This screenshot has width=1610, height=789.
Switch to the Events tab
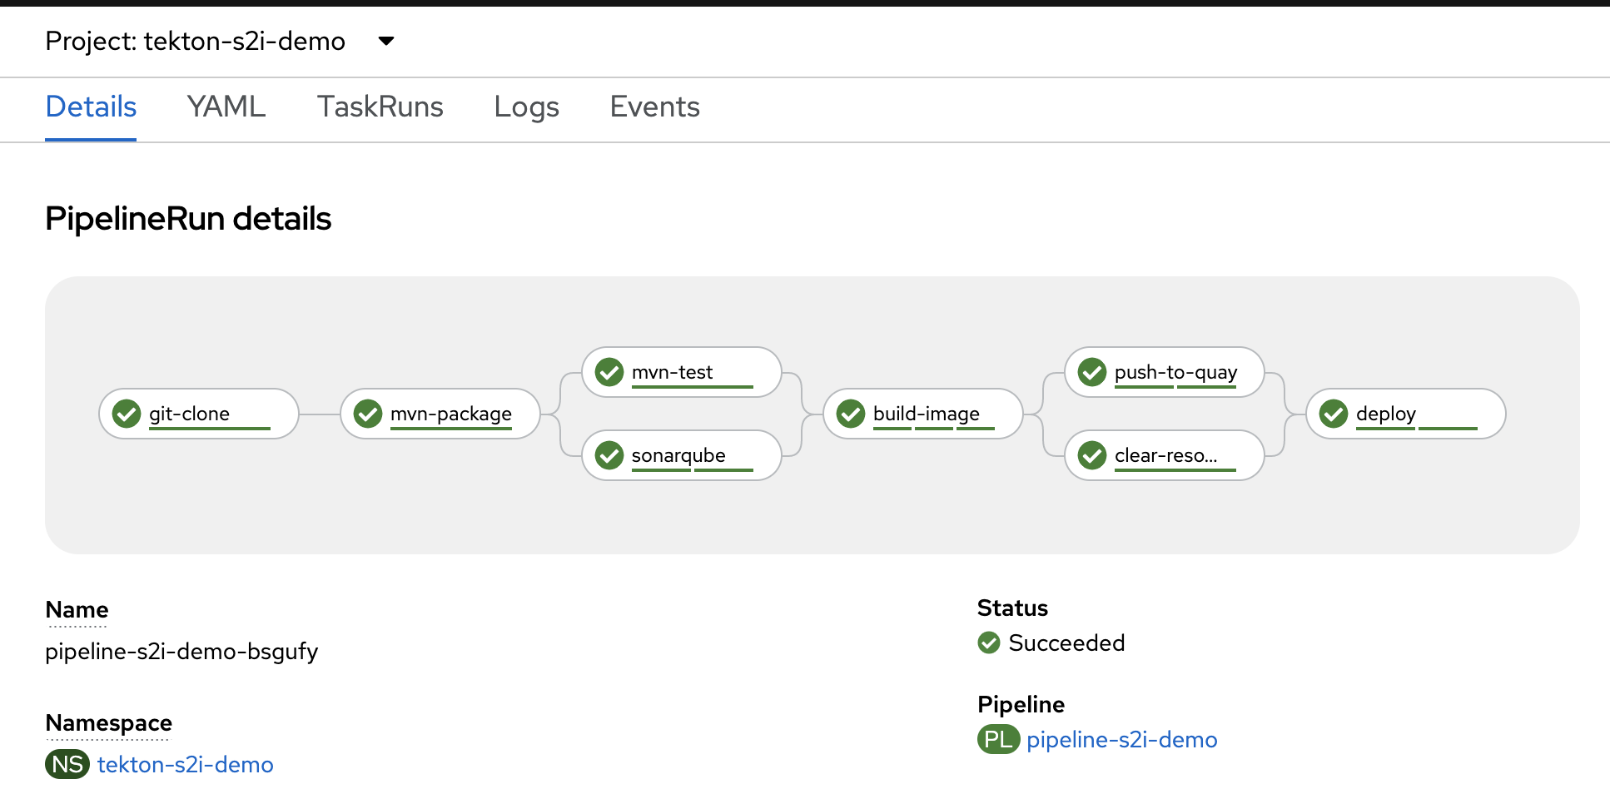click(x=654, y=107)
